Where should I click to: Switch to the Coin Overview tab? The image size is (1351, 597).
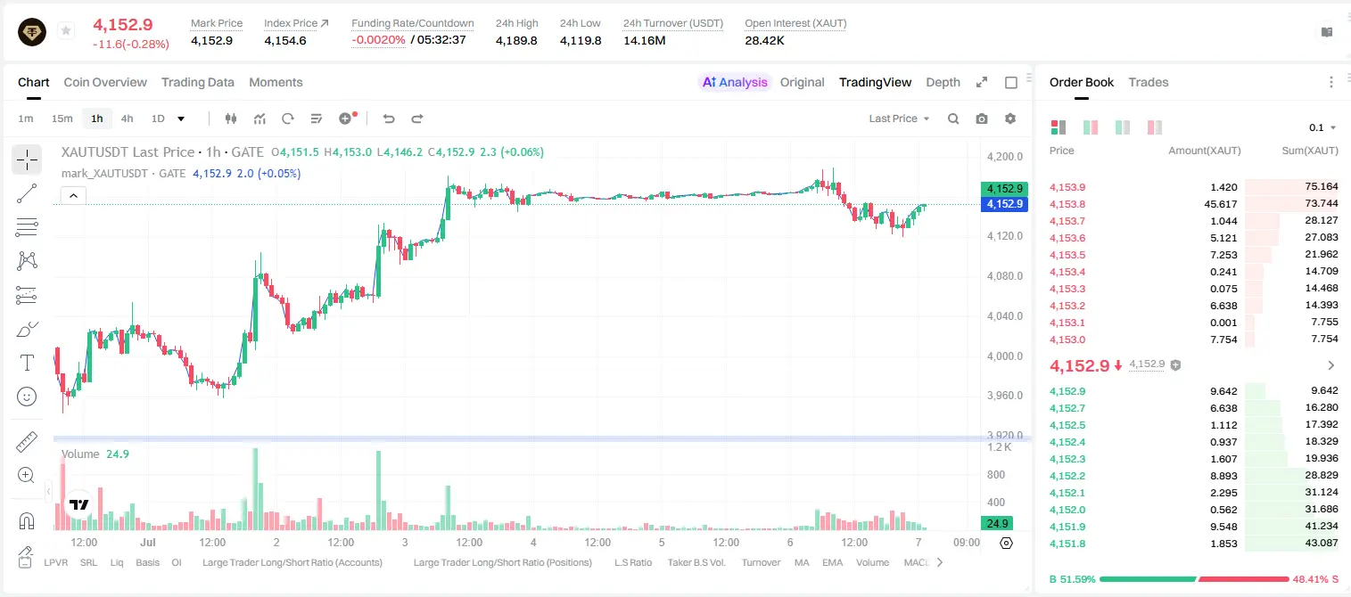tap(105, 82)
